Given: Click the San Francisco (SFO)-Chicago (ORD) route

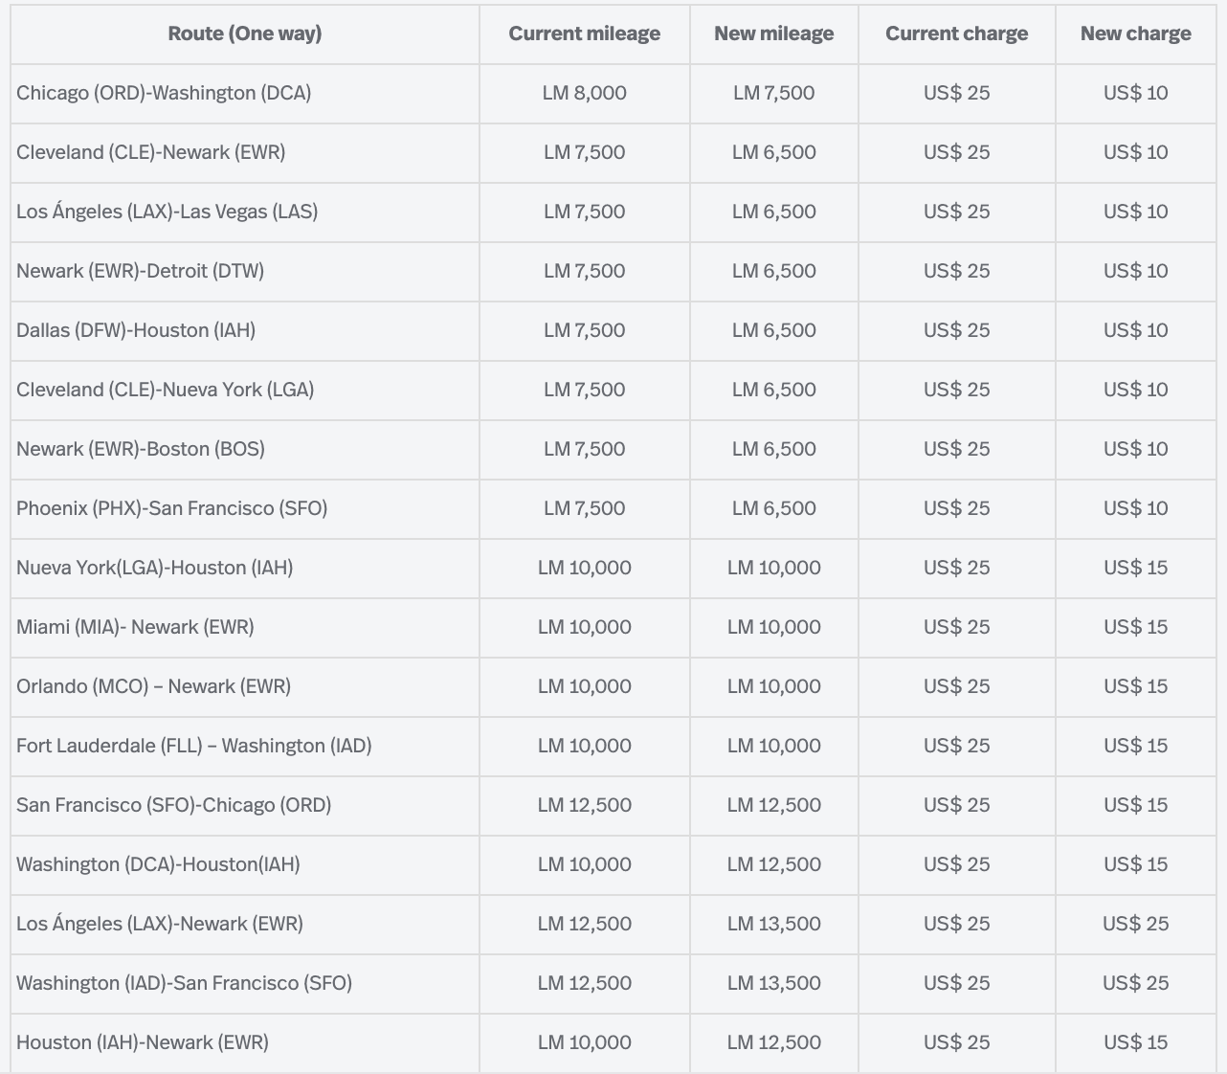Looking at the screenshot, I should click(x=174, y=806).
